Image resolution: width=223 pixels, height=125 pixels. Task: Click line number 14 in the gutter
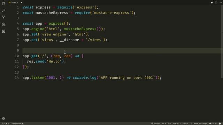click(17, 78)
